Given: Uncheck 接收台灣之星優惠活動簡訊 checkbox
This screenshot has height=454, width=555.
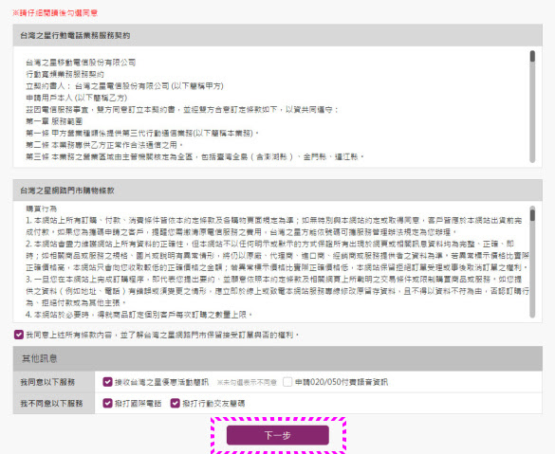Looking at the screenshot, I should click(x=107, y=382).
